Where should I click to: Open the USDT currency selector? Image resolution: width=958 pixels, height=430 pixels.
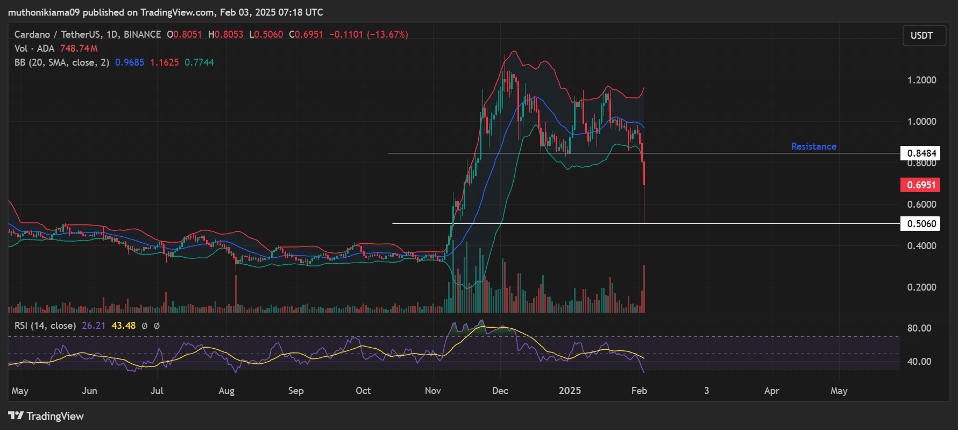click(x=923, y=36)
